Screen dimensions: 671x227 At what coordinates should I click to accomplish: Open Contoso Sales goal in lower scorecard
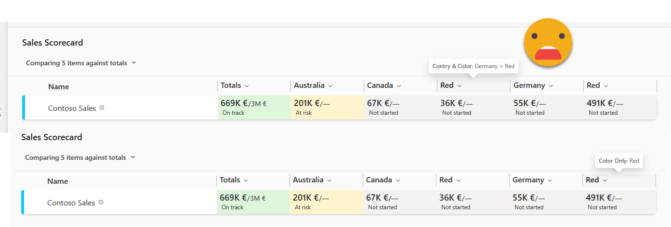tap(71, 203)
